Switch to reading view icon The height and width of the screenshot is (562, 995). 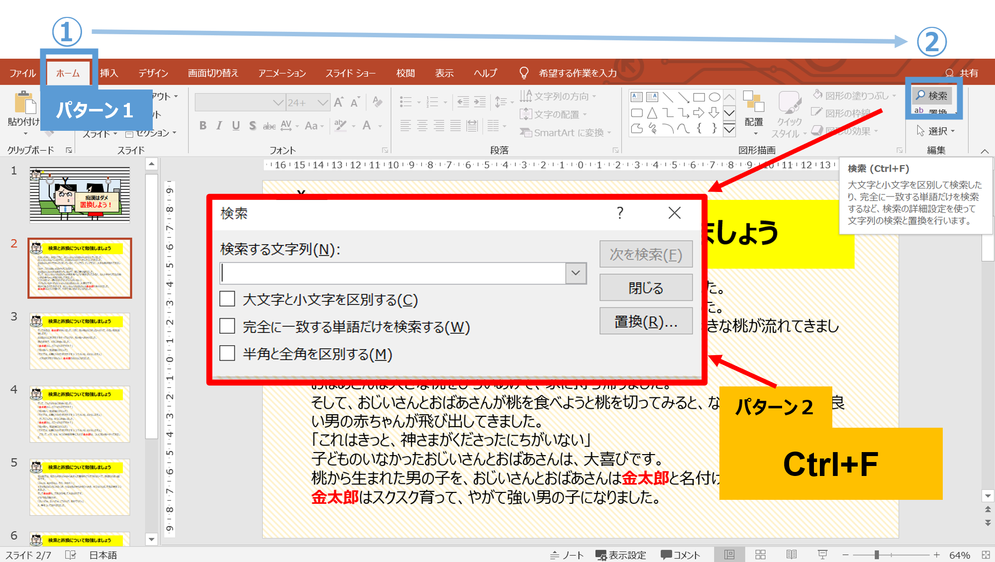point(791,555)
